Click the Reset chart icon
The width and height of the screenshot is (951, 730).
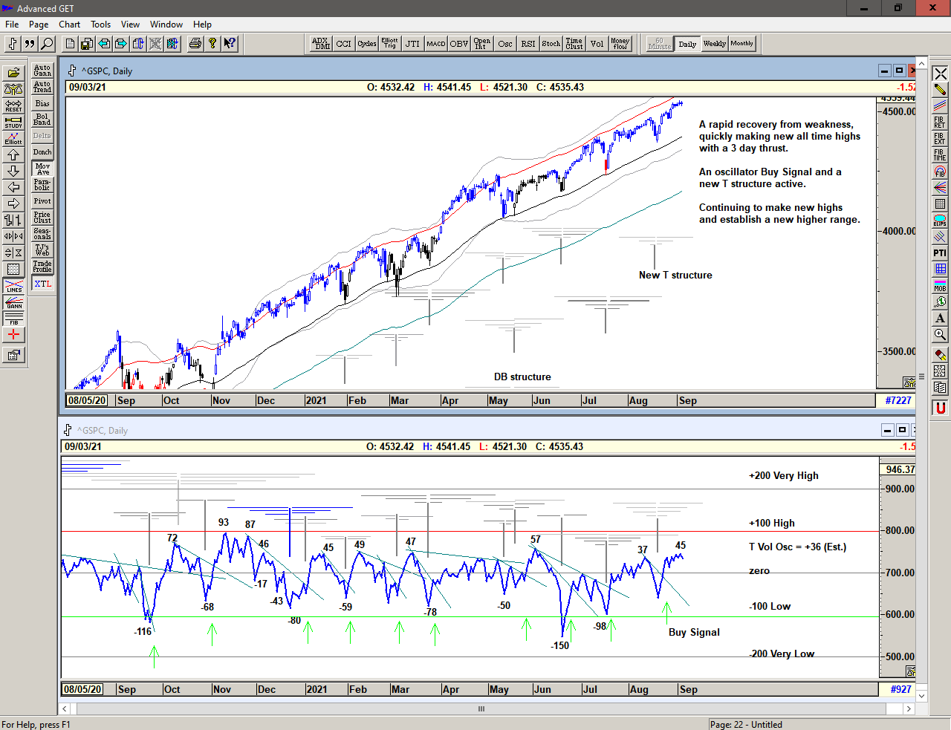(13, 105)
